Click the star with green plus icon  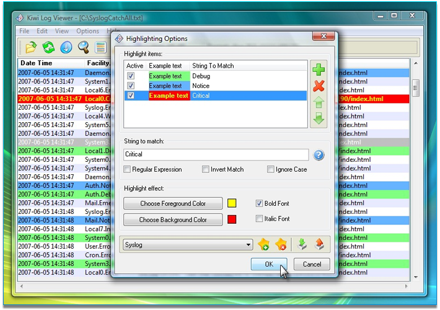click(264, 244)
